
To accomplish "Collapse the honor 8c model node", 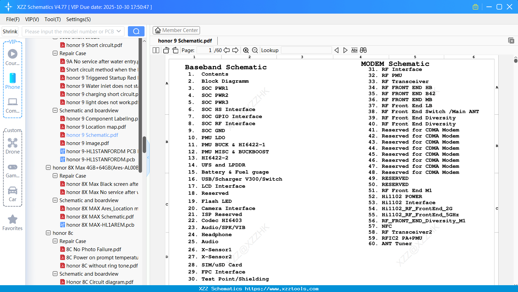I will [48, 233].
